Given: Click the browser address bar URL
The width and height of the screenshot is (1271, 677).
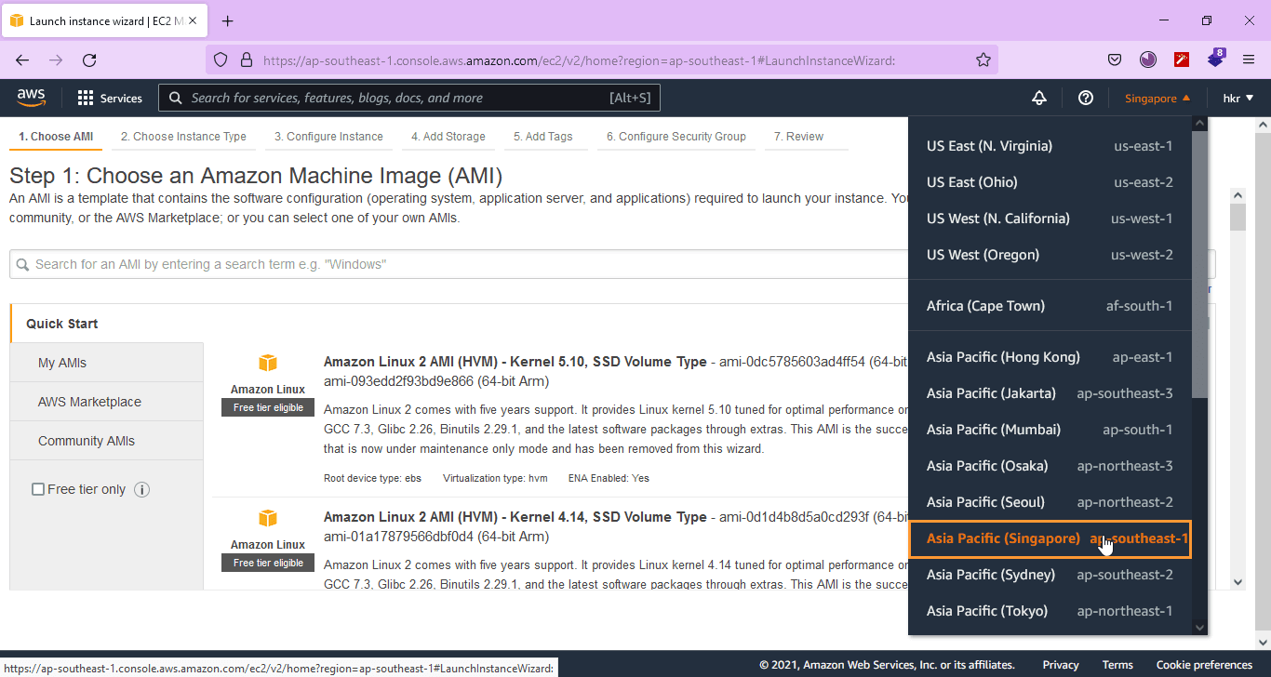Looking at the screenshot, I should pyautogui.click(x=579, y=60).
